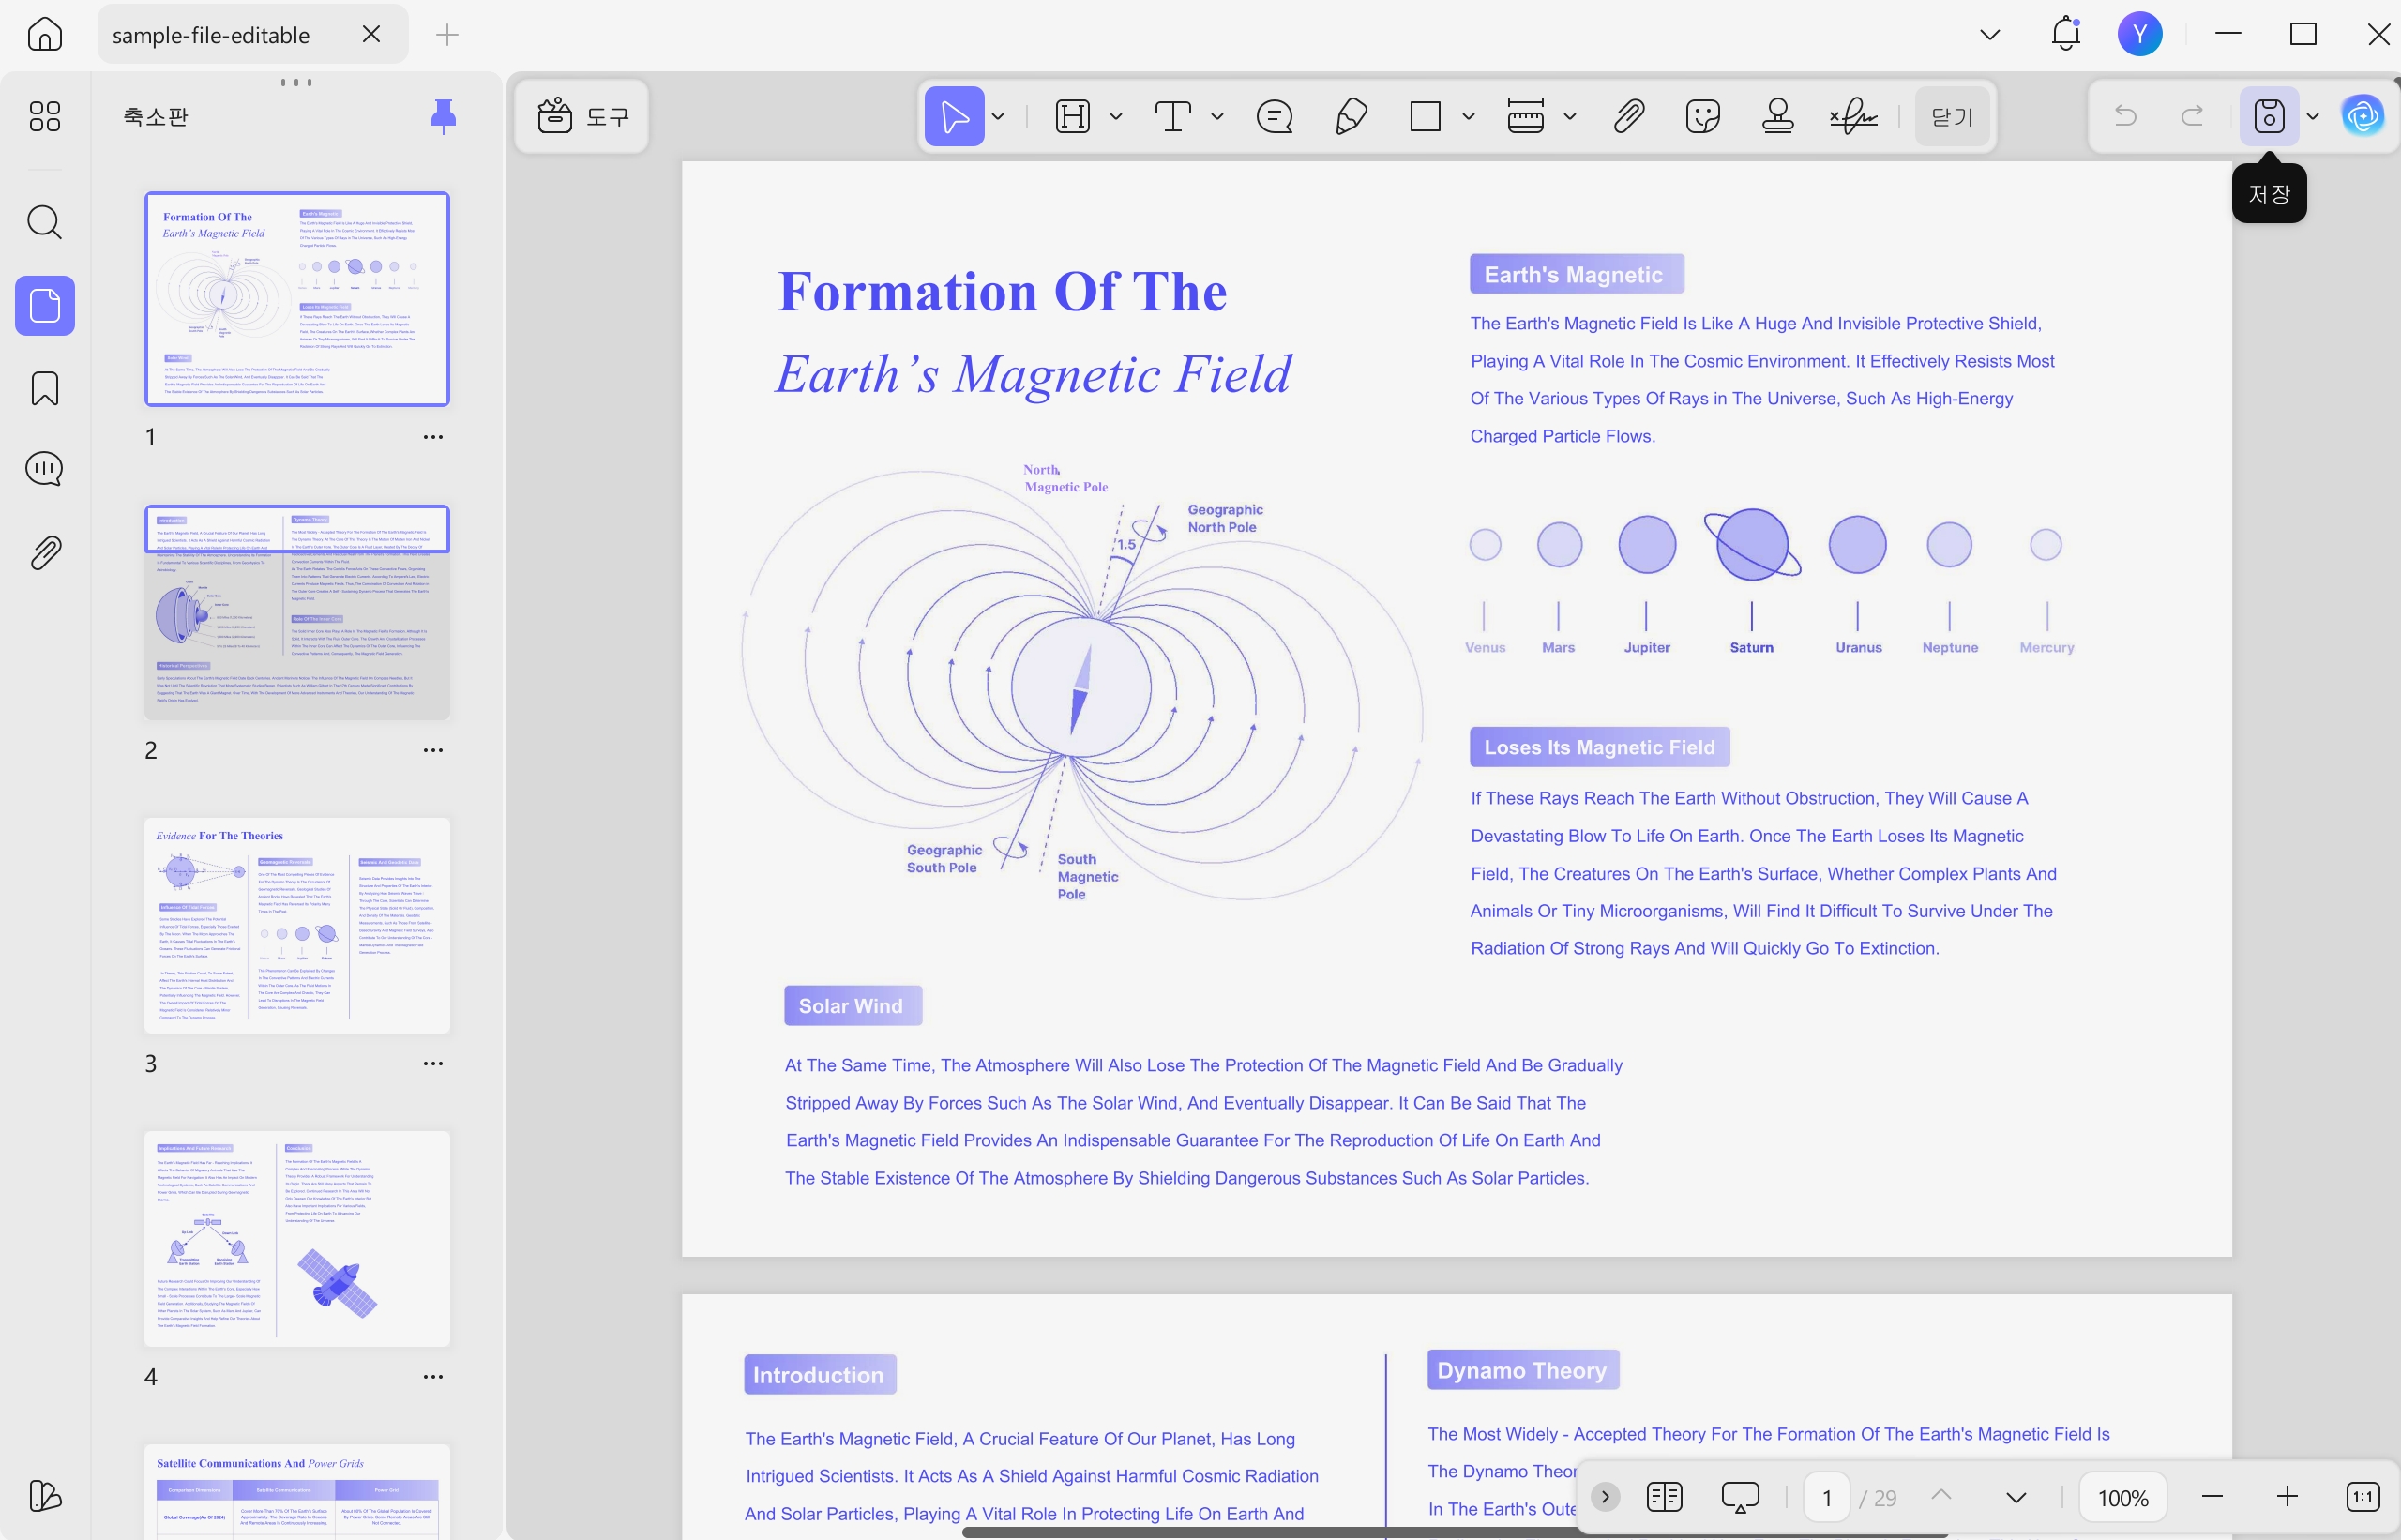Select the stamp tool
Viewport: 2401px width, 1540px height.
click(1777, 116)
